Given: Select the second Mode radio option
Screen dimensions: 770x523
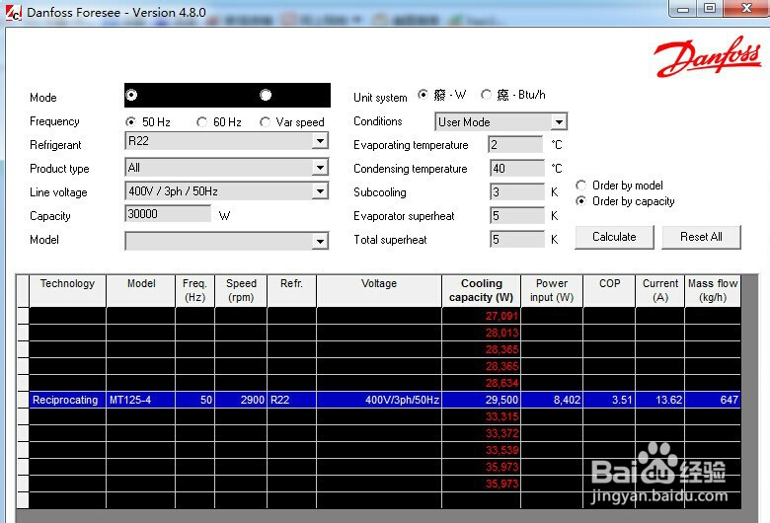Looking at the screenshot, I should (266, 95).
